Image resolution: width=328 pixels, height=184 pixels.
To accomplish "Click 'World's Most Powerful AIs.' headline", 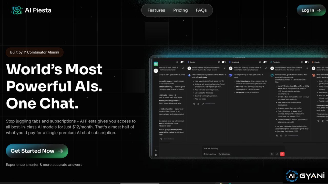I will 54,78.
